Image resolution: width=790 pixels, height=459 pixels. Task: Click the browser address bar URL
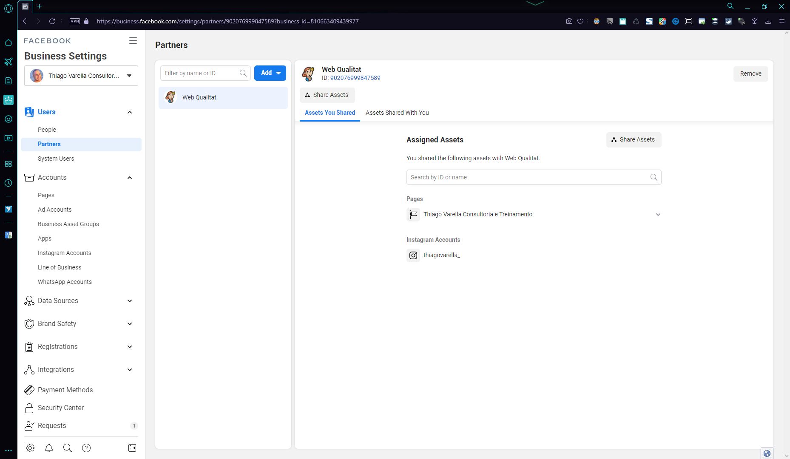coord(228,21)
